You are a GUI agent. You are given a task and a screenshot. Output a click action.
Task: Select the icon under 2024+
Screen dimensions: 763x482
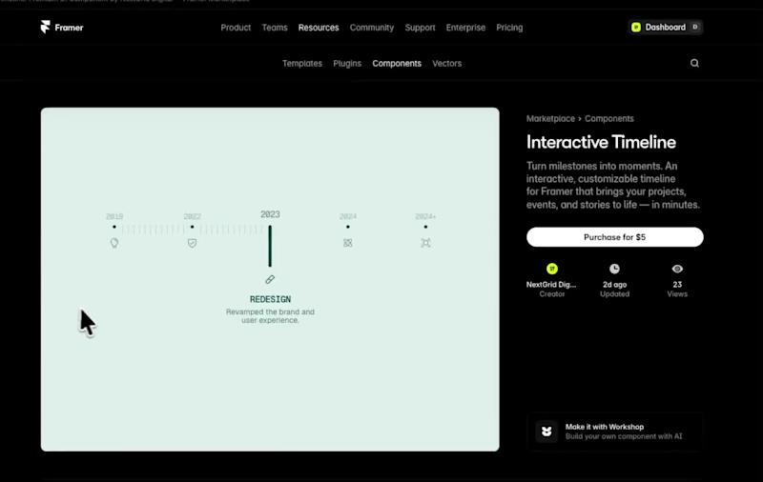[425, 243]
